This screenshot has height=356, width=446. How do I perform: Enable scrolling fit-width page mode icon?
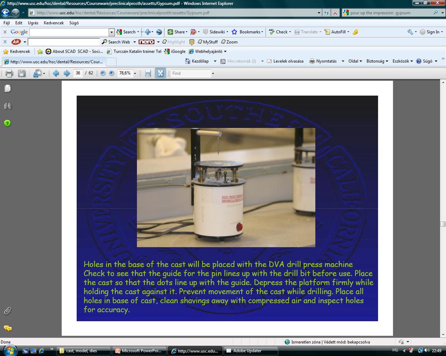[x=148, y=73]
